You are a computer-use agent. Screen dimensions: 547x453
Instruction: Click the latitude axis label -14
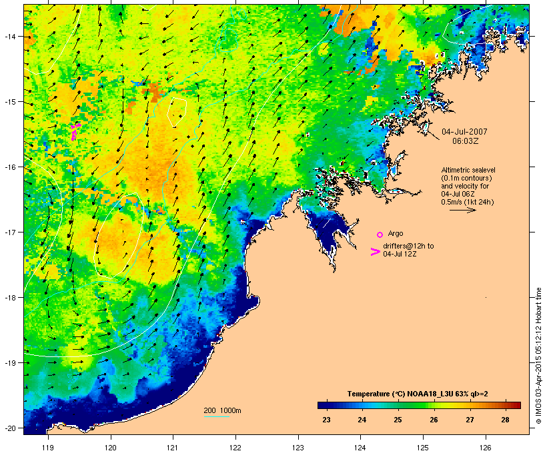[9, 37]
